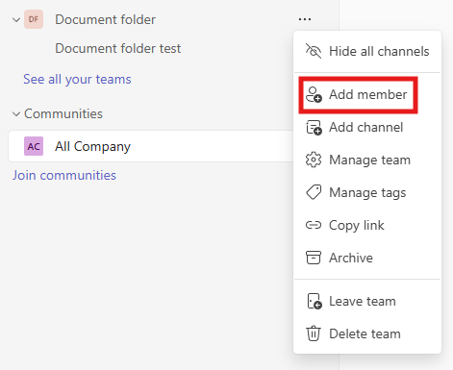The height and width of the screenshot is (370, 453).
Task: Click the See all your teams link
Action: pyautogui.click(x=77, y=79)
